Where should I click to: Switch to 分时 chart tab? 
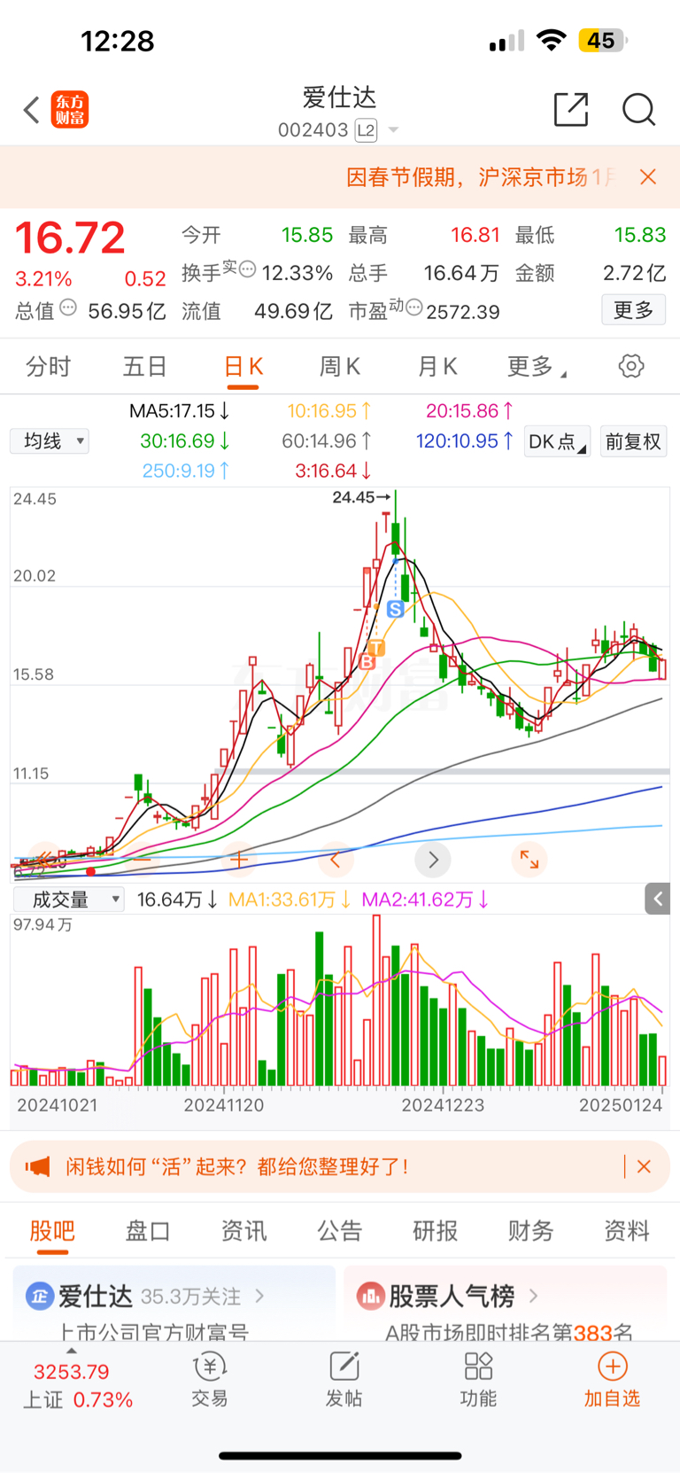click(48, 366)
